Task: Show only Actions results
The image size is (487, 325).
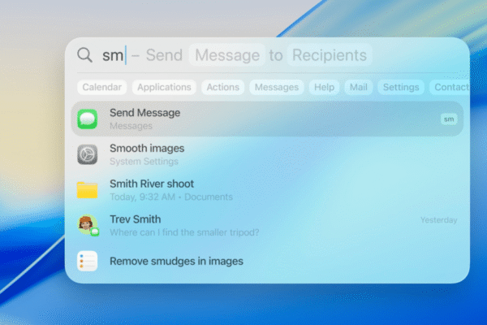Action: point(222,87)
